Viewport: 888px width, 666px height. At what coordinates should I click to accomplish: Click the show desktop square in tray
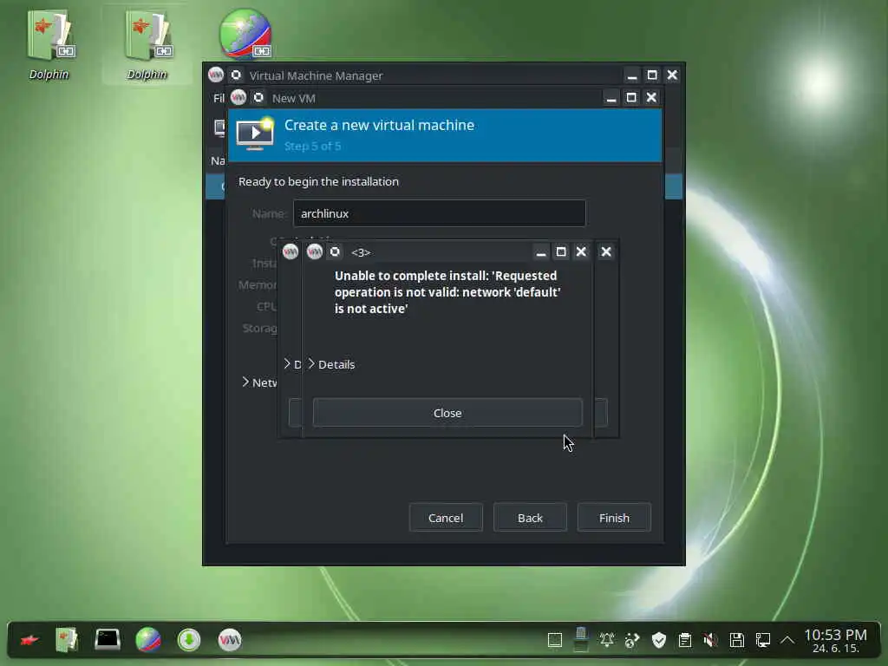click(x=555, y=641)
